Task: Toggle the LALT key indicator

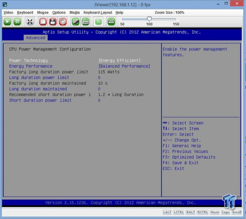Action: tap(167, 212)
